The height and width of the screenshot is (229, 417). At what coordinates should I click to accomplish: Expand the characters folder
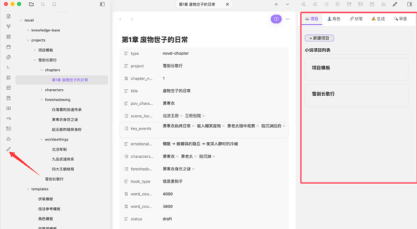42,90
